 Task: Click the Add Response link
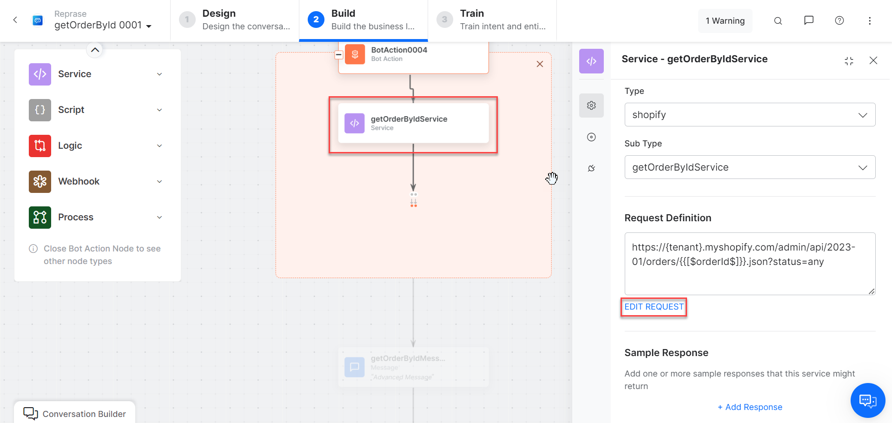[750, 407]
